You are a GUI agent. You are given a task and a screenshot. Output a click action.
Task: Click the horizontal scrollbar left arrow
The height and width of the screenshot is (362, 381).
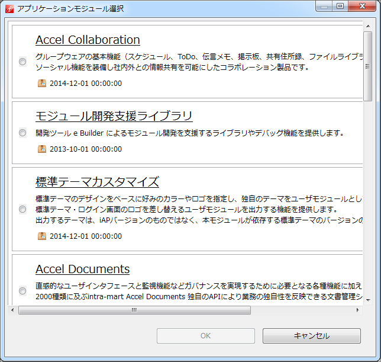tap(12, 310)
